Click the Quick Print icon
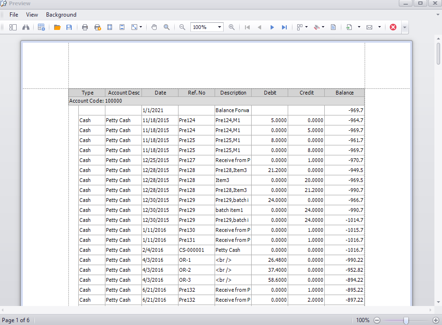442x325 pixels. click(x=97, y=28)
